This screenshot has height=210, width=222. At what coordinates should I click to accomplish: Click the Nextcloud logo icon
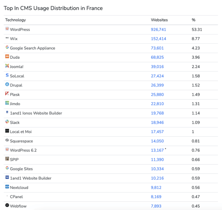pyautogui.click(x=7, y=187)
